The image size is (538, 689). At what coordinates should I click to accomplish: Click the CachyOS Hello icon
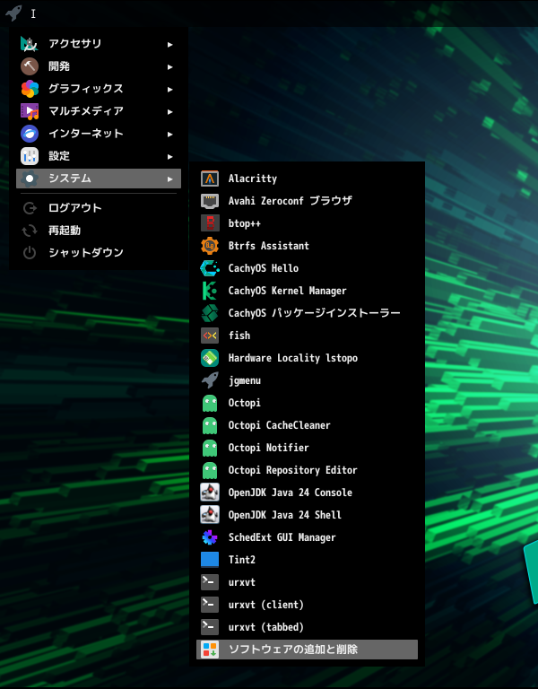[x=210, y=268]
